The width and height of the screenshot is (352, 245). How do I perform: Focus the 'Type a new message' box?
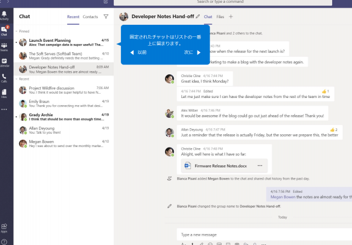264,235
